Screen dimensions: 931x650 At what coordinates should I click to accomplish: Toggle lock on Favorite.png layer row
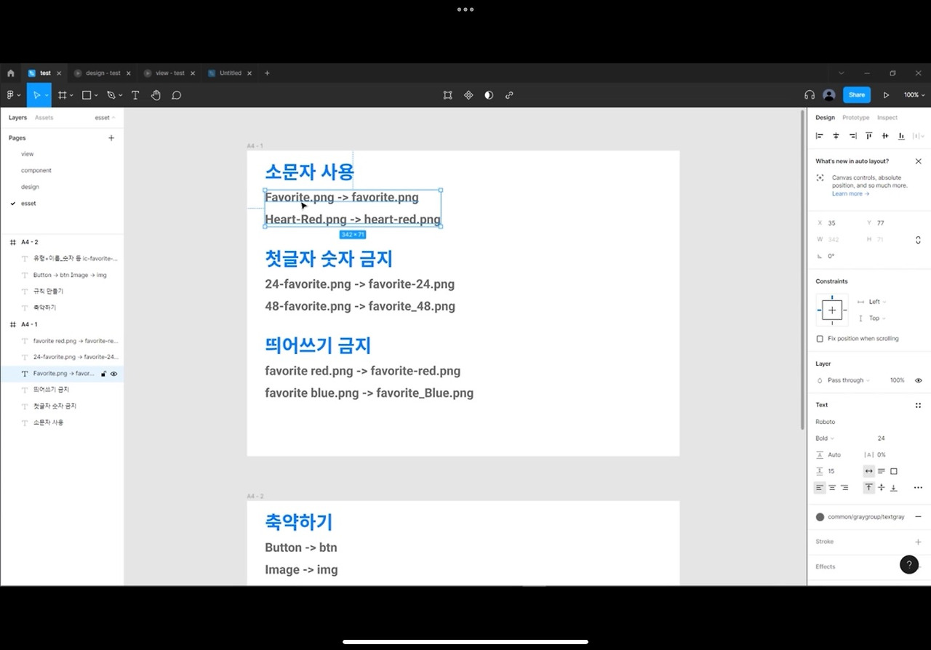pyautogui.click(x=103, y=374)
